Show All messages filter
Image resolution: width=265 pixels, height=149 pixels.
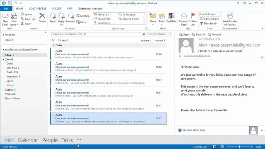pos(53,41)
